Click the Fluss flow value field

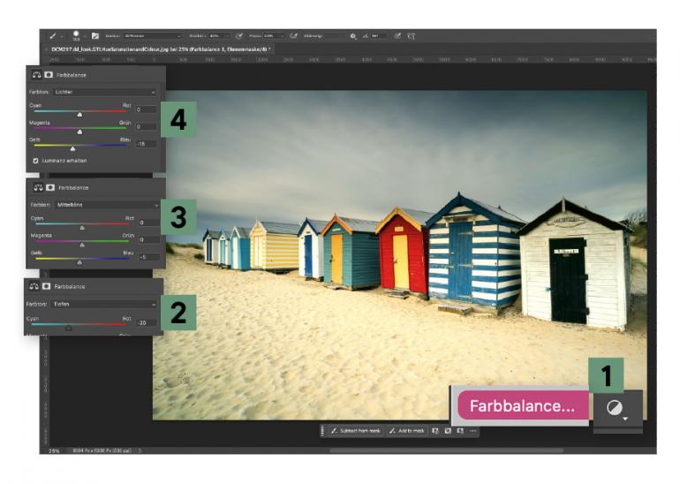(x=269, y=36)
